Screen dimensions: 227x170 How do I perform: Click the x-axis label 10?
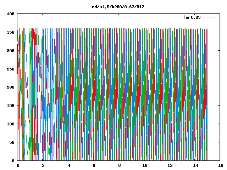145,165
